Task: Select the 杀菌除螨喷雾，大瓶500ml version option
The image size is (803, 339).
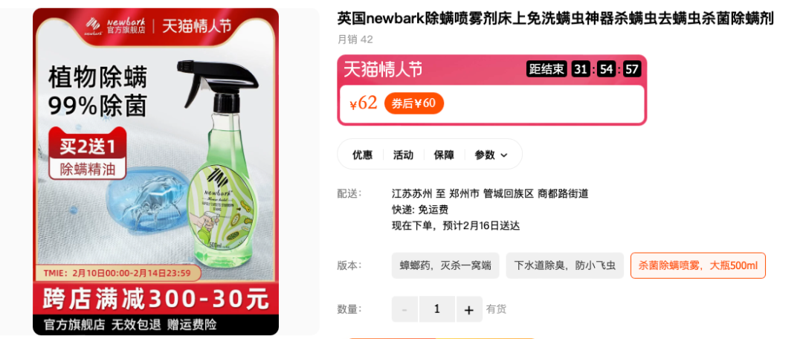Action: 697,265
